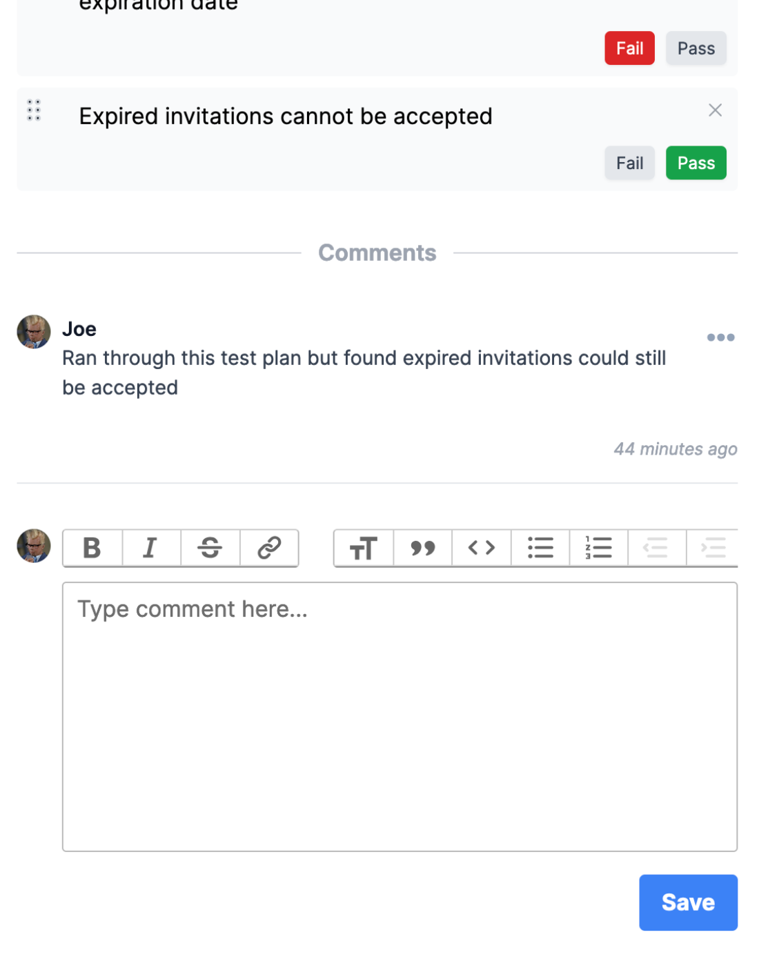
Task: Save the comment
Action: coord(688,902)
